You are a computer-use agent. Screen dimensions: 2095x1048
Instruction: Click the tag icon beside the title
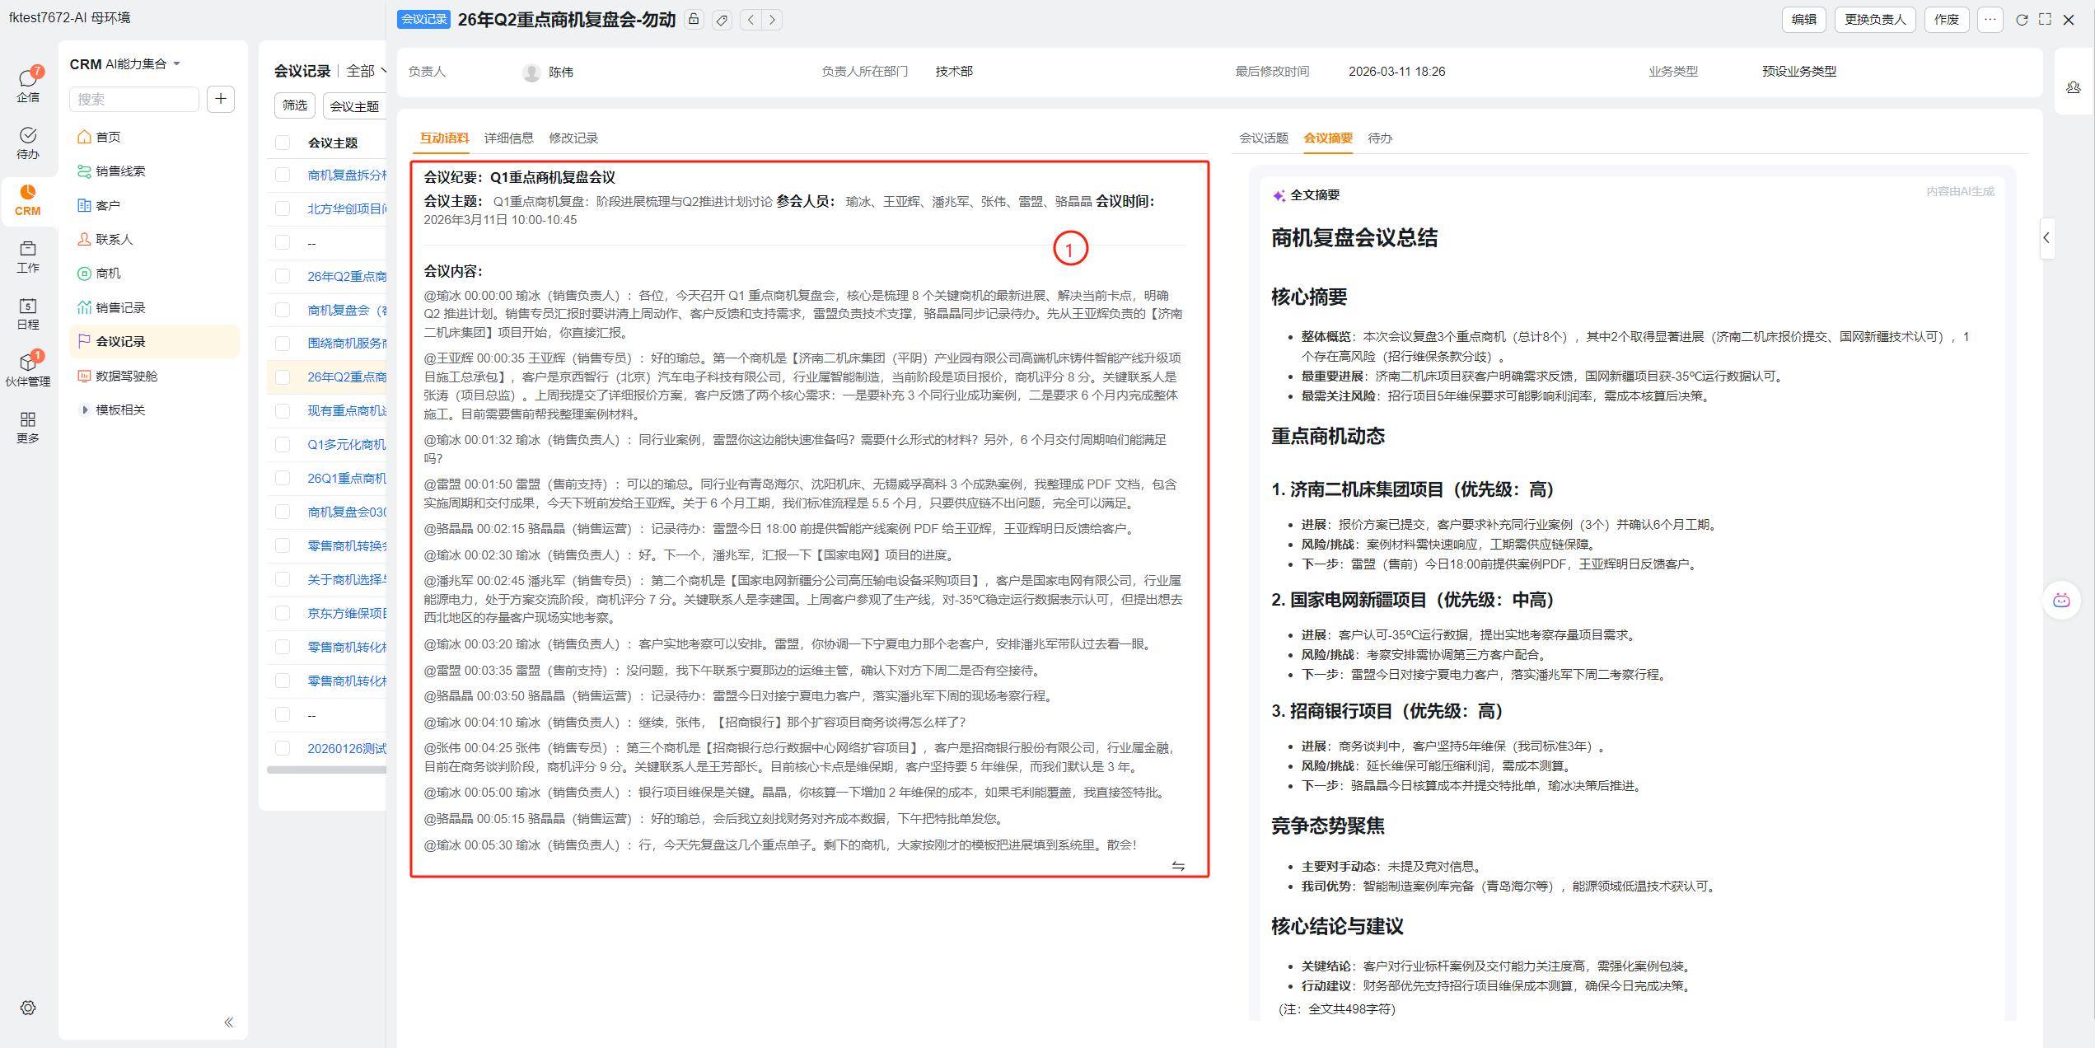(x=722, y=20)
